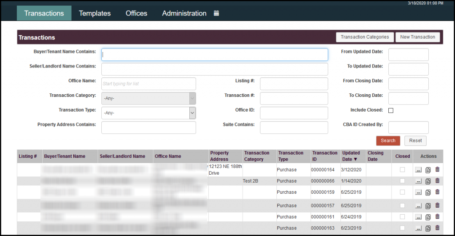Open the Transaction Type dropdown
This screenshot has width=455, height=236.
[x=148, y=113]
